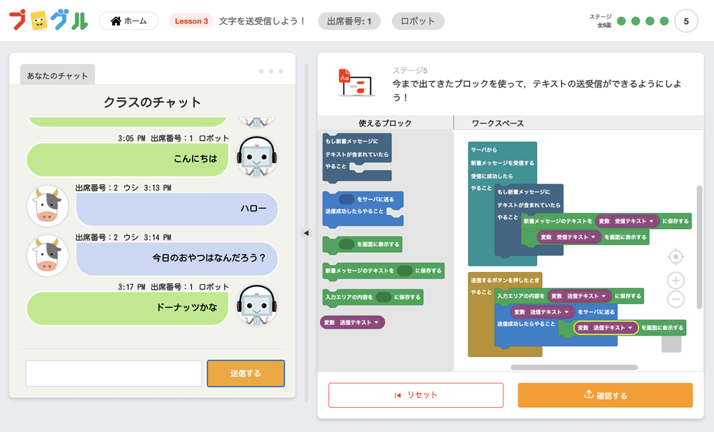Click the cow avatar beside ハロー
The image size is (714, 432).
coord(48,206)
